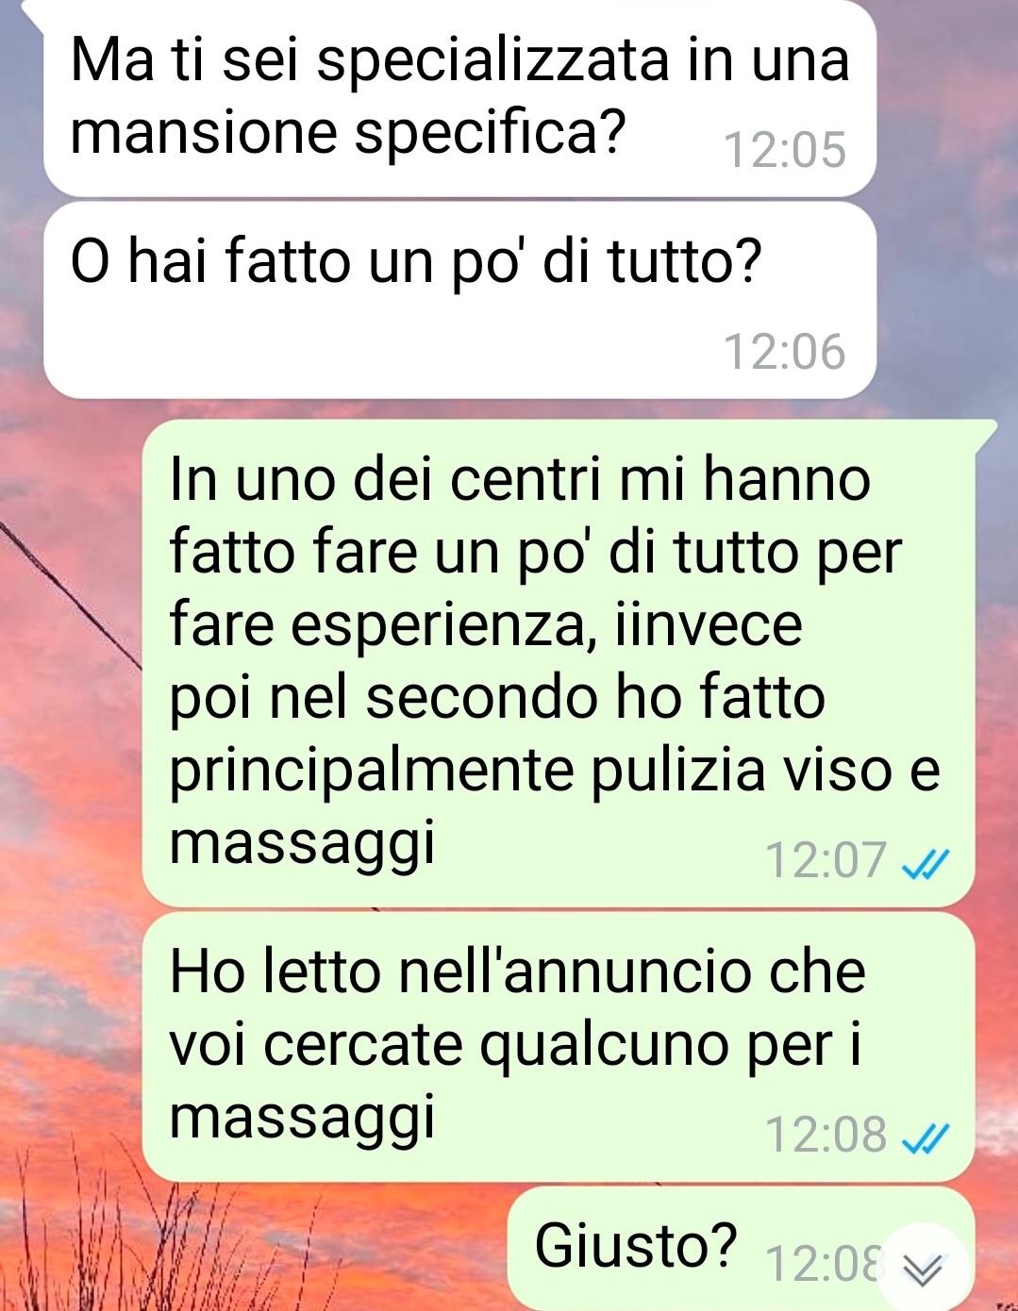Tap the blue read ticks after 'qualcuno per i massaggi'

tap(925, 1138)
